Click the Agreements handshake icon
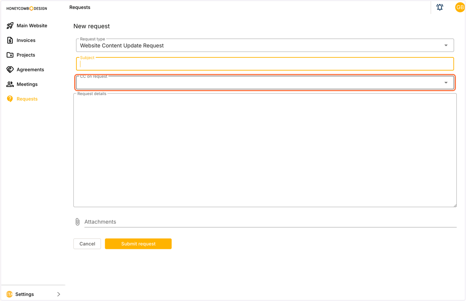 [x=10, y=69]
